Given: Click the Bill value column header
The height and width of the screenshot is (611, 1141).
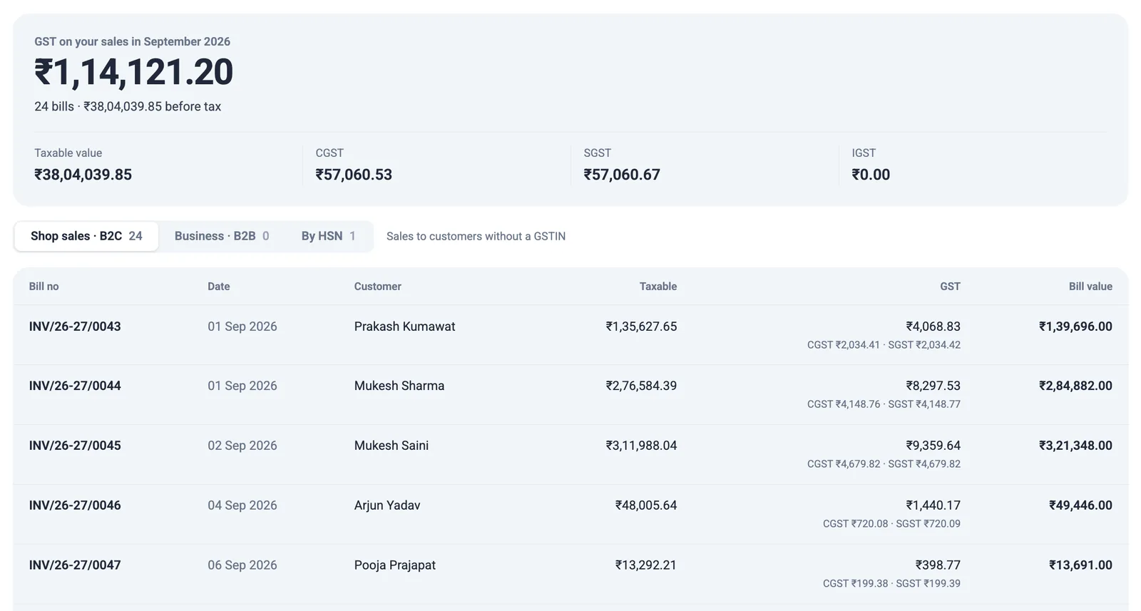Looking at the screenshot, I should (x=1090, y=287).
